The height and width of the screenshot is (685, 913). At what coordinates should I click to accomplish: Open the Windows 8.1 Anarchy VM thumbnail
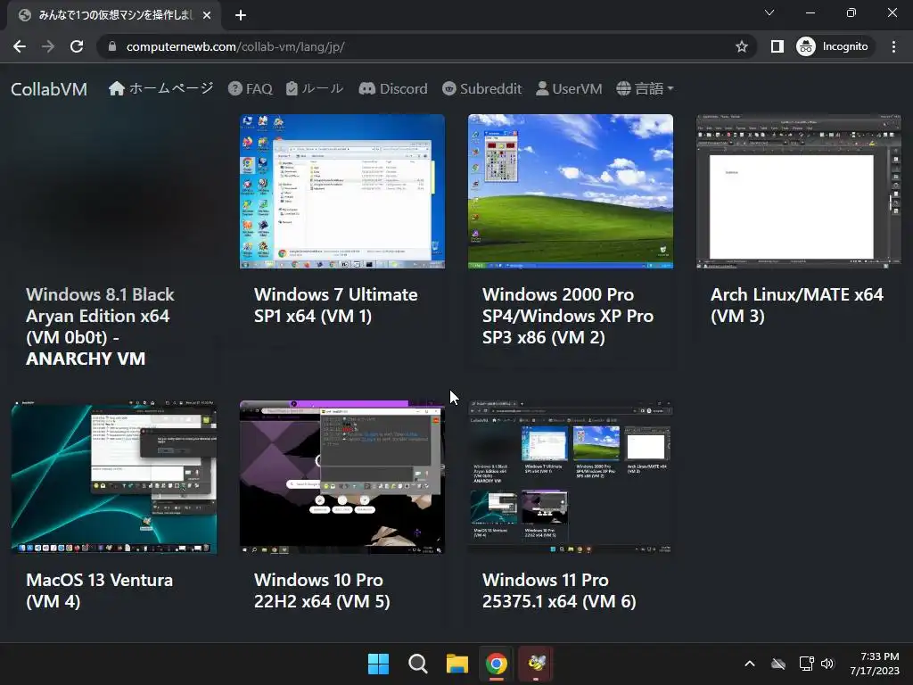click(x=114, y=192)
